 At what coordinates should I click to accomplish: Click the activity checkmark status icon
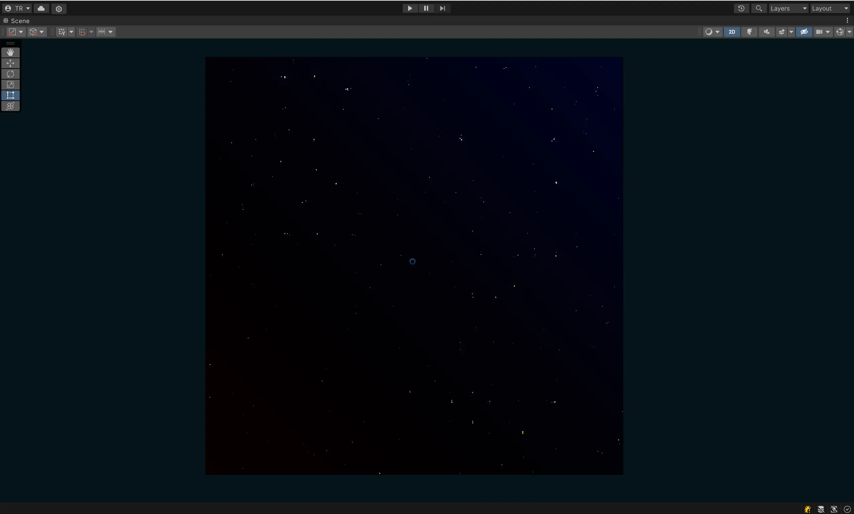point(847,509)
